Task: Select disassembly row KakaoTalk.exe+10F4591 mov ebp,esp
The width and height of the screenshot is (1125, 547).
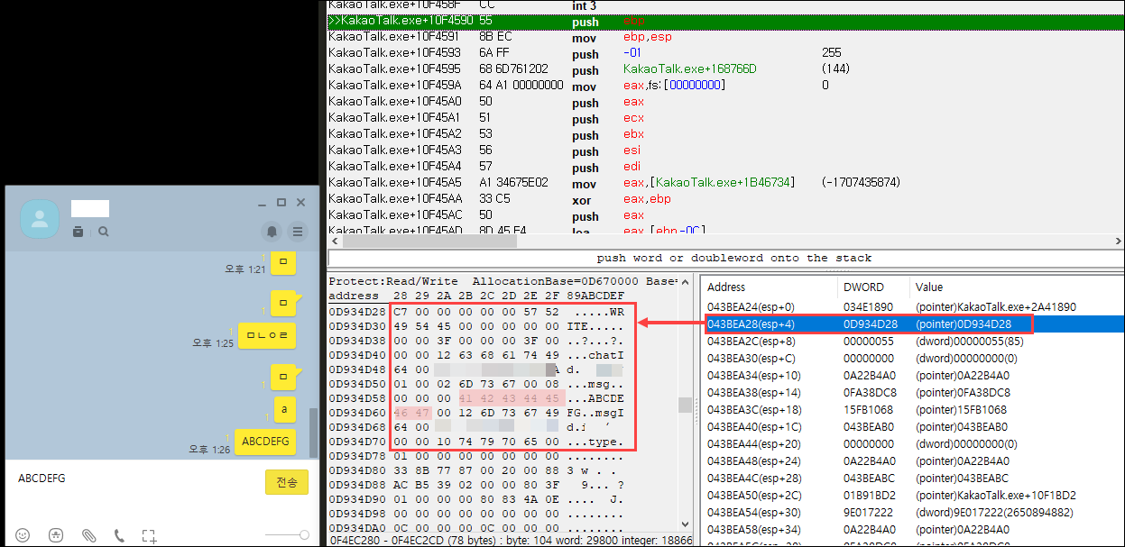Action: tap(725, 37)
